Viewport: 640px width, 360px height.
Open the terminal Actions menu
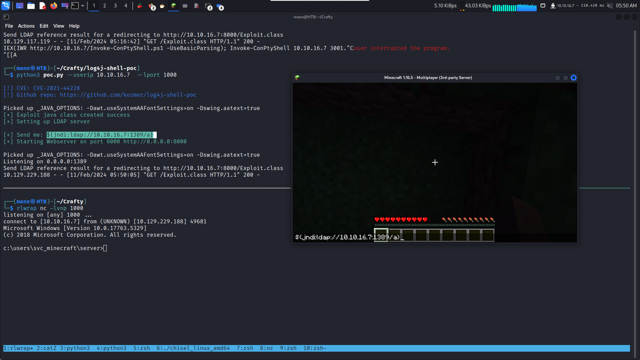click(x=26, y=26)
